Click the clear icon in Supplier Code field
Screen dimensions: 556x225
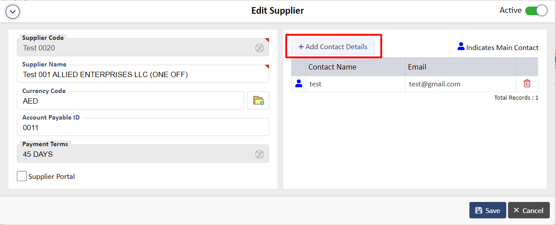259,48
